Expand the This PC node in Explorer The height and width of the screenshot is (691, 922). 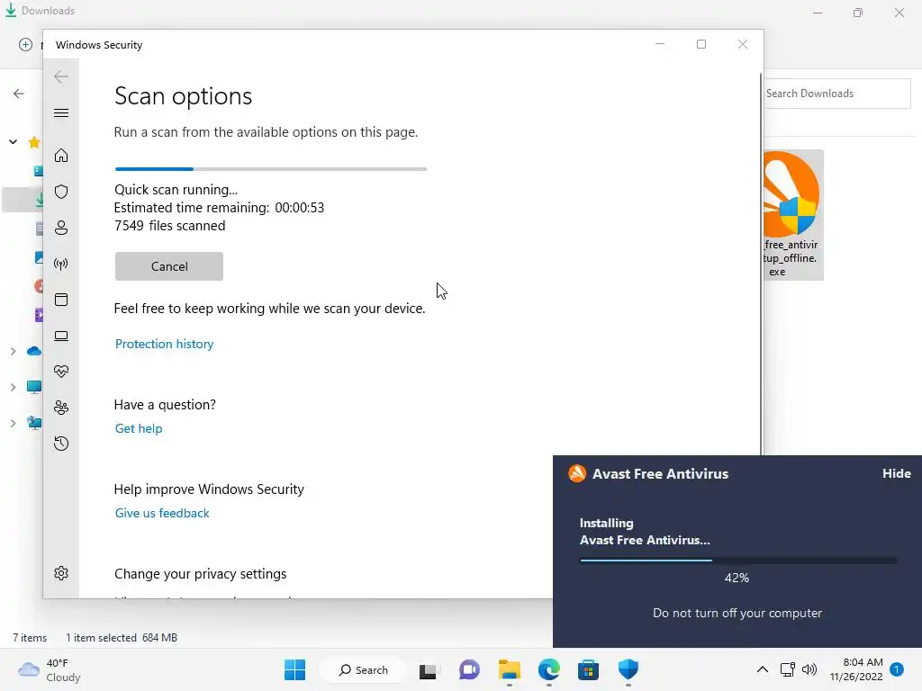[13, 387]
